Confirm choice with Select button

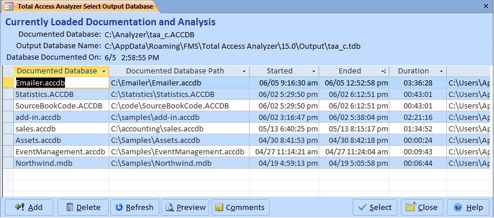click(x=375, y=207)
